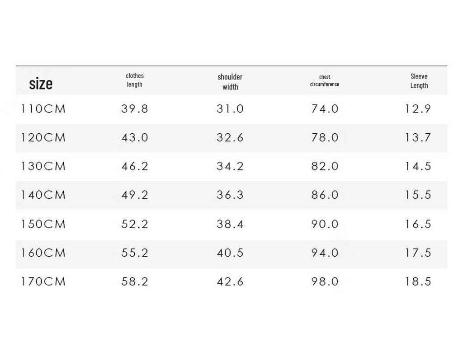Select the 110CM size row label

click(43, 109)
